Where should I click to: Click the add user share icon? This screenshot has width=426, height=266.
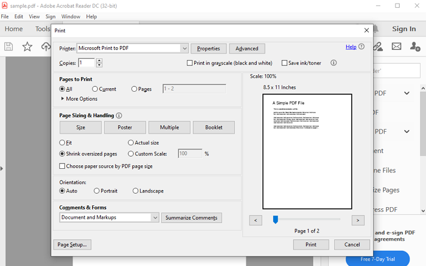tap(415, 46)
